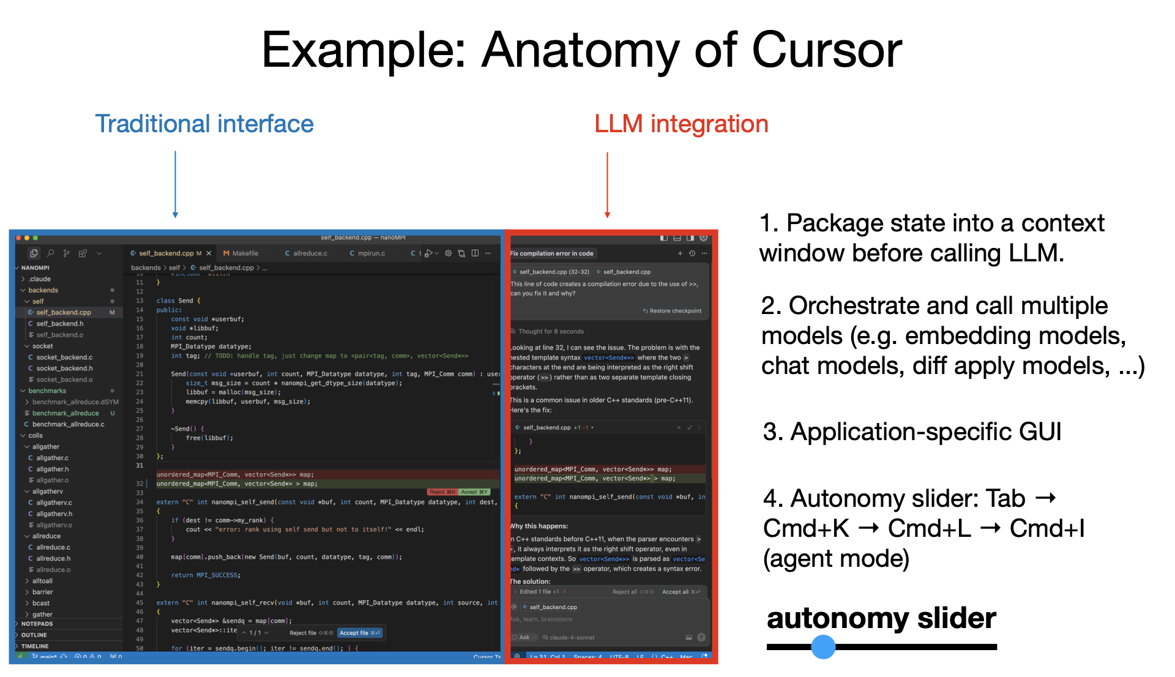Click the Run/Debug play icon
The image size is (1175, 677).
[x=429, y=253]
